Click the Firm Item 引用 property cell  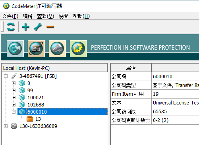point(131,94)
